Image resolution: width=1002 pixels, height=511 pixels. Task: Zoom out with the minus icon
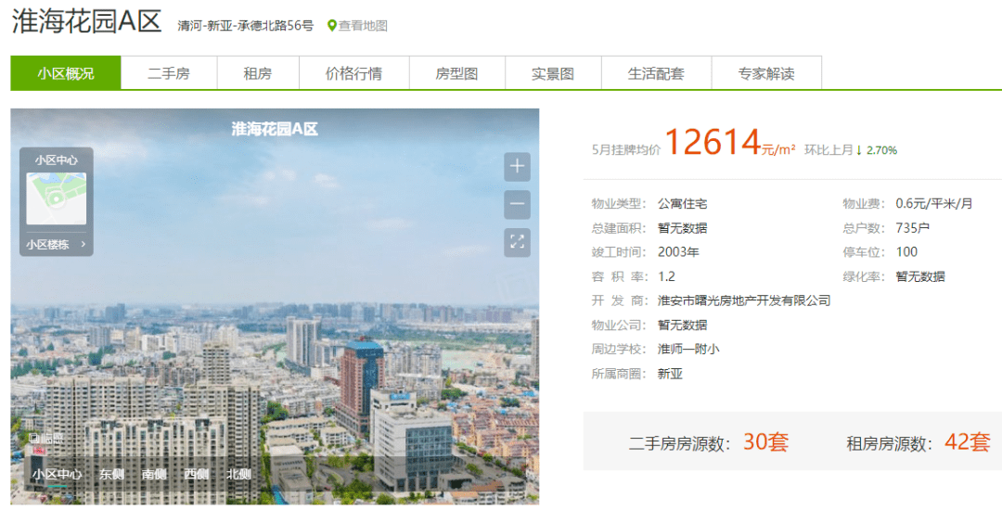pos(517,205)
